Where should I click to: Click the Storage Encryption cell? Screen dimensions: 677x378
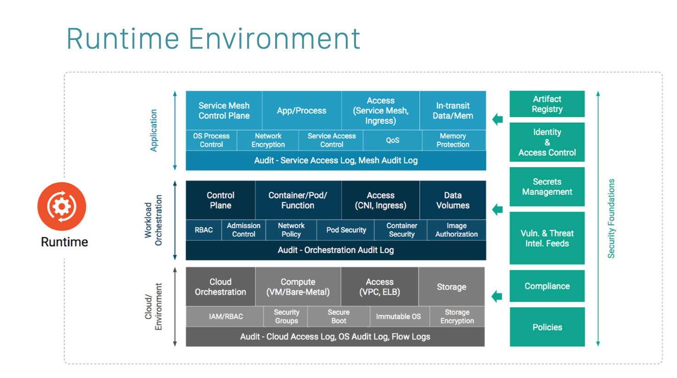click(457, 316)
